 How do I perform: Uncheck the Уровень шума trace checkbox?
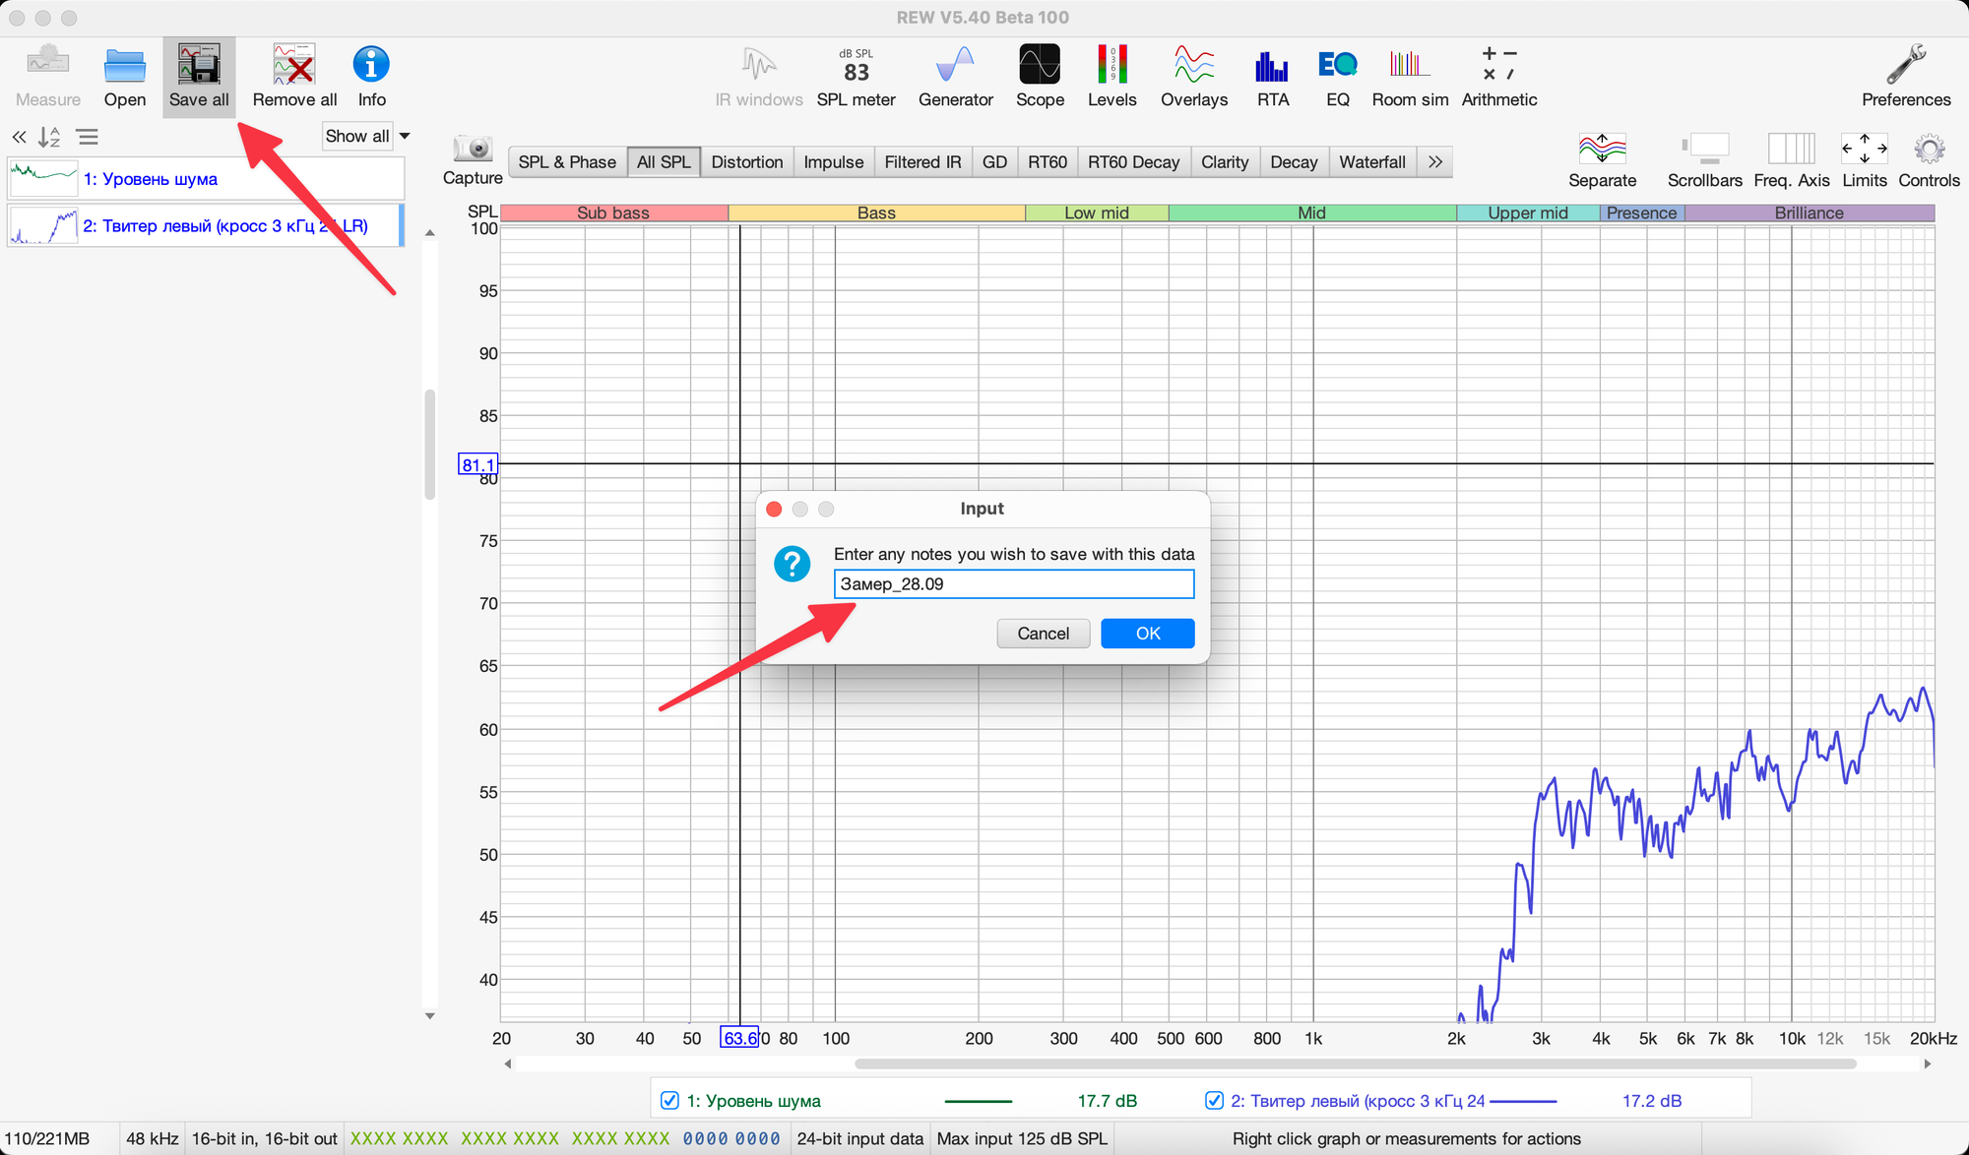[669, 1100]
